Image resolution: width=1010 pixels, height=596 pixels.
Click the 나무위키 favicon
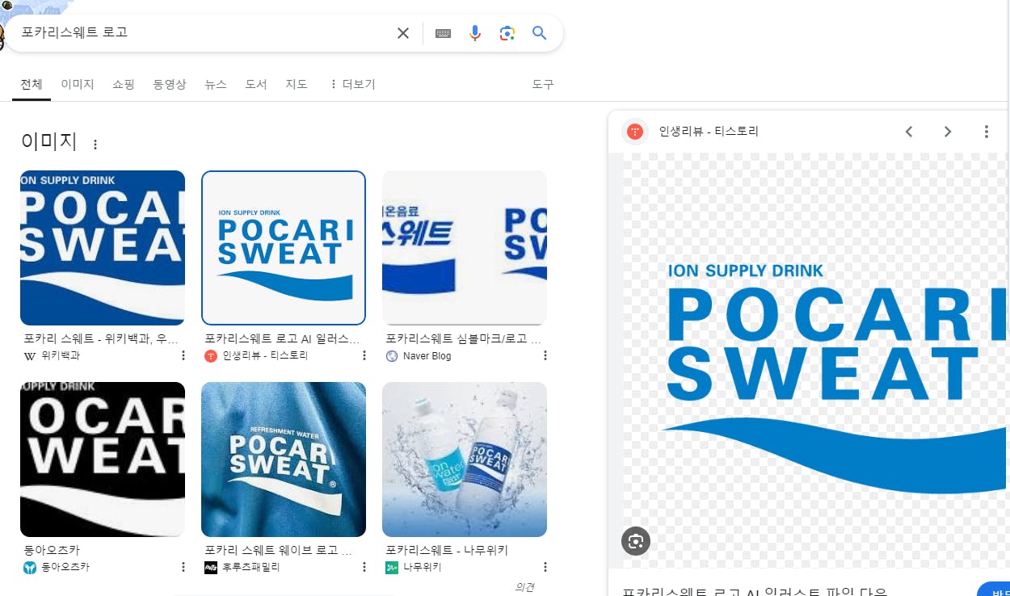coord(392,568)
